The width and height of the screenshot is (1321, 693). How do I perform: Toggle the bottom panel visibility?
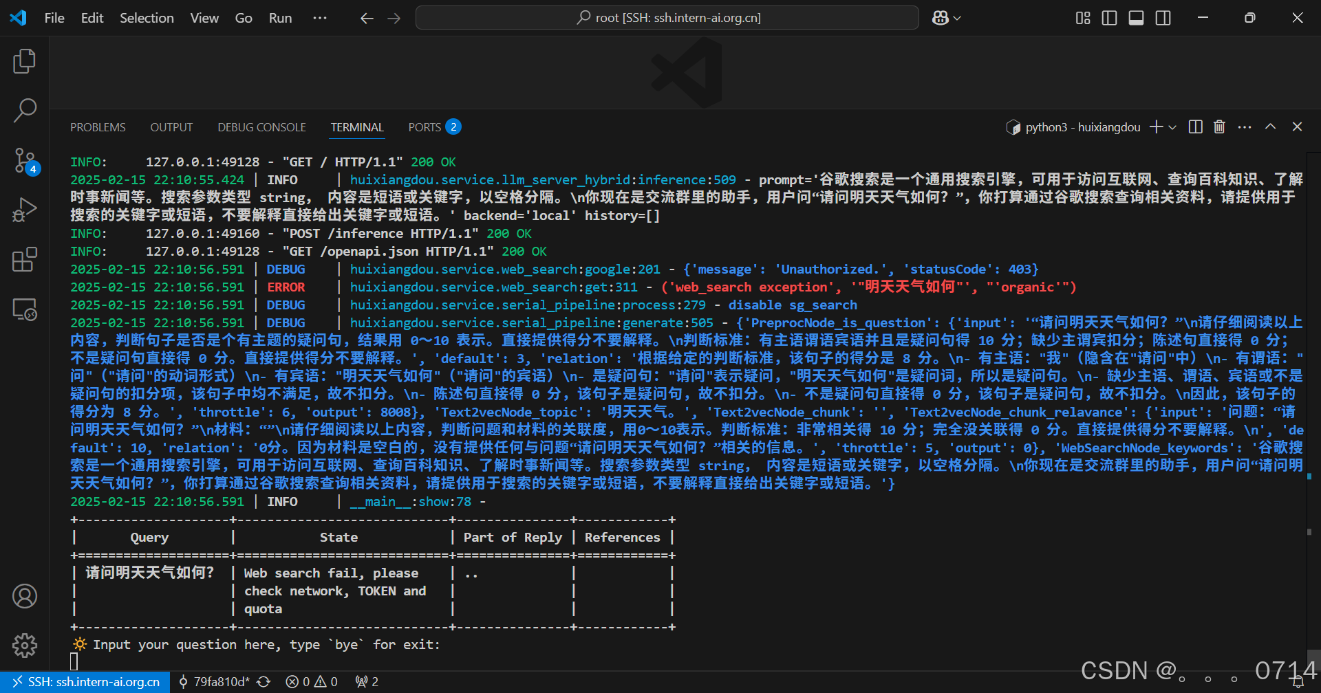1136,18
